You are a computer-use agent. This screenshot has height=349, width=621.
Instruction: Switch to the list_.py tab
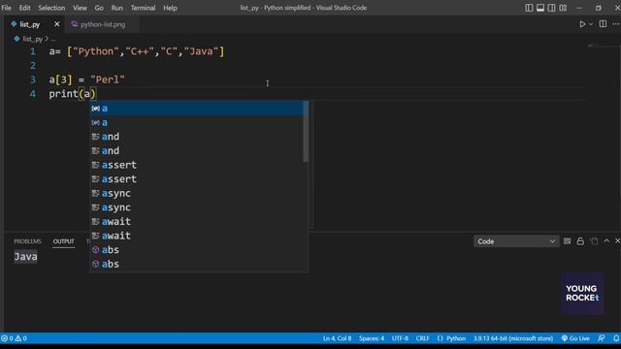(30, 24)
